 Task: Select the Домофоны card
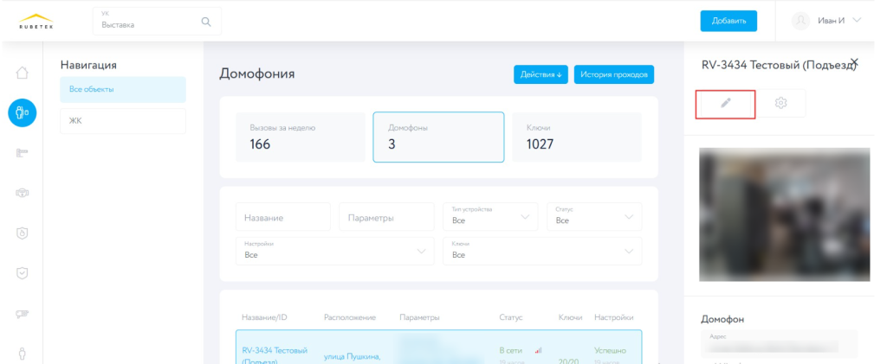click(438, 137)
